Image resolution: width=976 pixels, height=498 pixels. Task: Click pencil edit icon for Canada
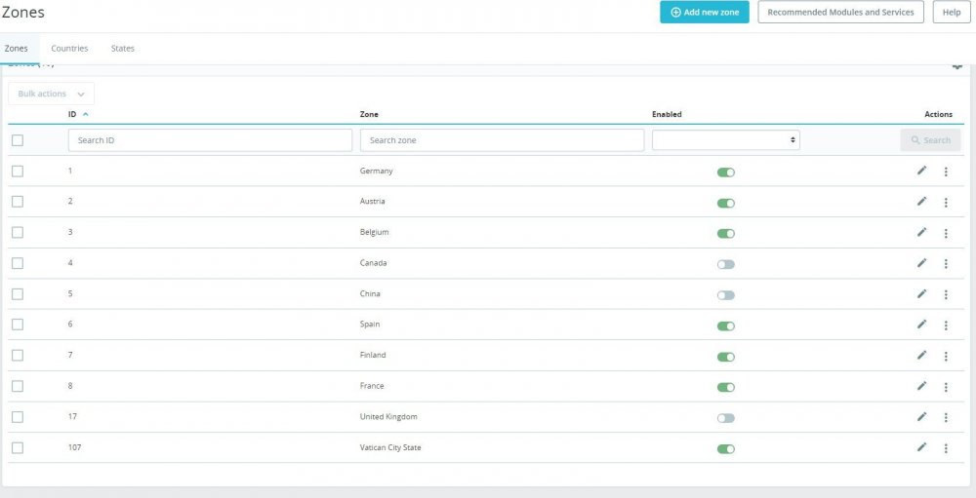(921, 263)
